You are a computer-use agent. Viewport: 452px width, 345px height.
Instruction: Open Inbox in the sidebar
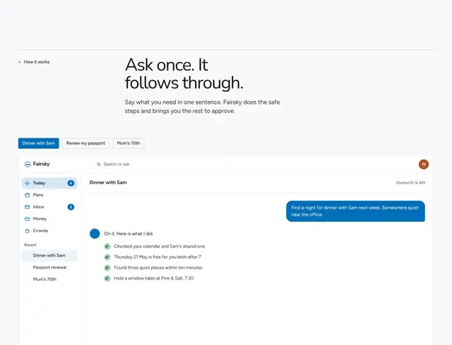click(x=49, y=207)
